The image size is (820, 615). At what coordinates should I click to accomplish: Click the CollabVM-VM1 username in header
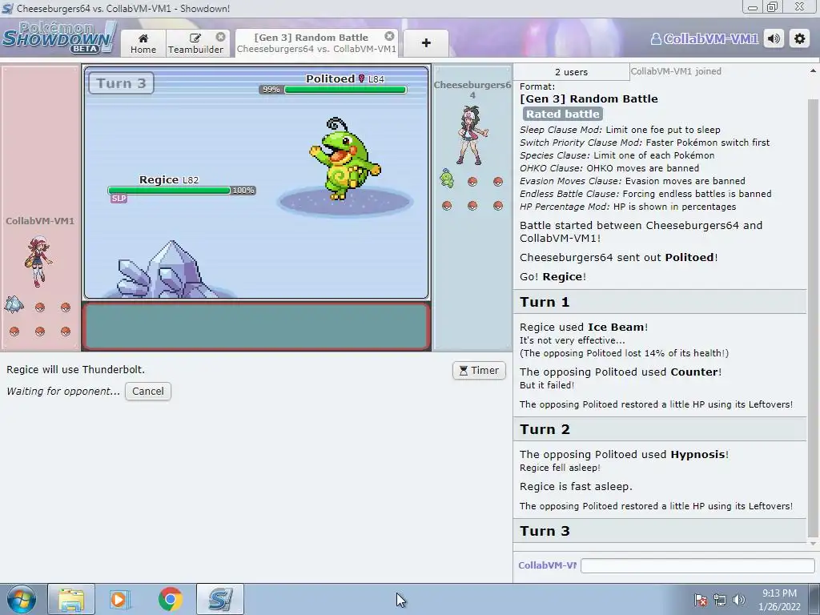[704, 38]
